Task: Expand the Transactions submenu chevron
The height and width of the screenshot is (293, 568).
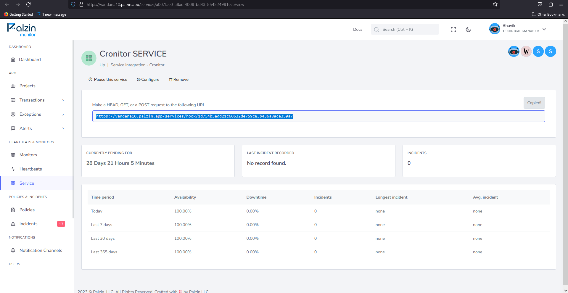Action: [x=63, y=100]
